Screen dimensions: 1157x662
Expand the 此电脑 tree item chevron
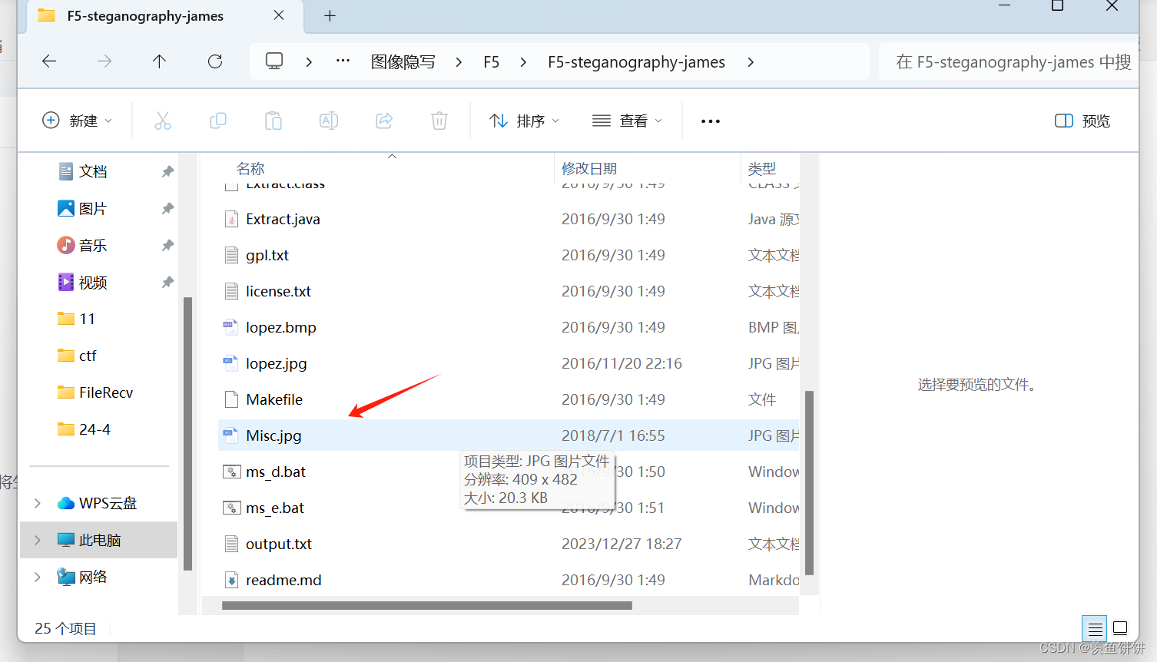(37, 540)
